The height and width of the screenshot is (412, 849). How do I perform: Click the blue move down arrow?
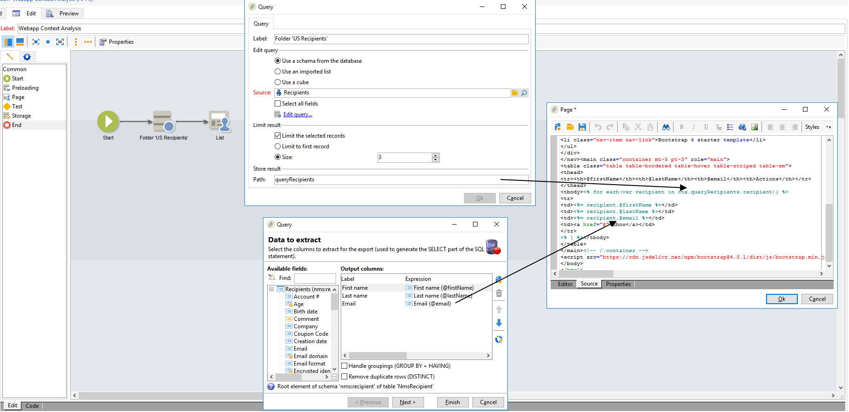(499, 323)
